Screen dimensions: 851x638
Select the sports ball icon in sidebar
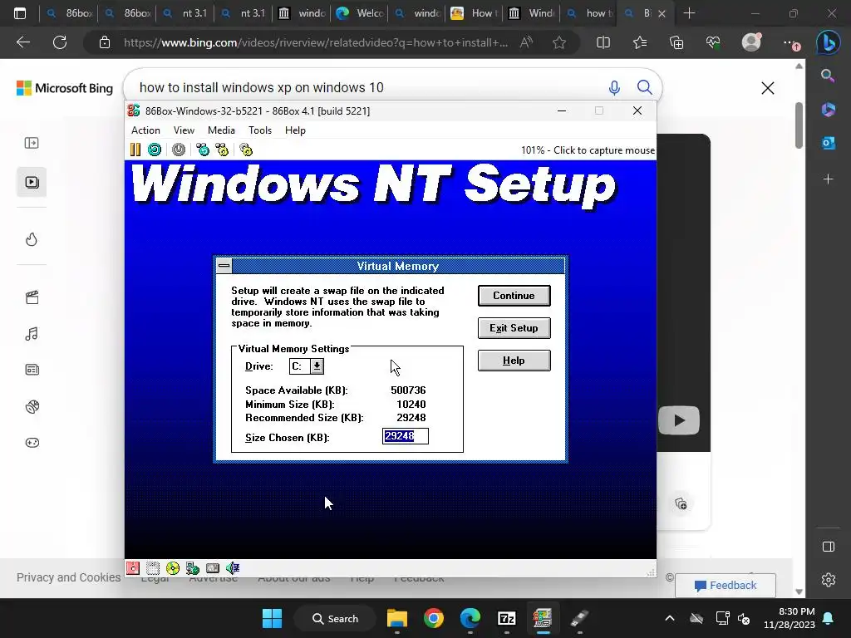tap(32, 406)
